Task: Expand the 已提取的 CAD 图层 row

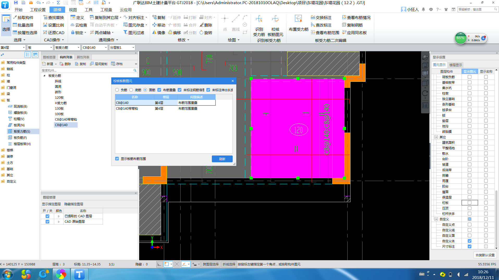Action: point(59,216)
